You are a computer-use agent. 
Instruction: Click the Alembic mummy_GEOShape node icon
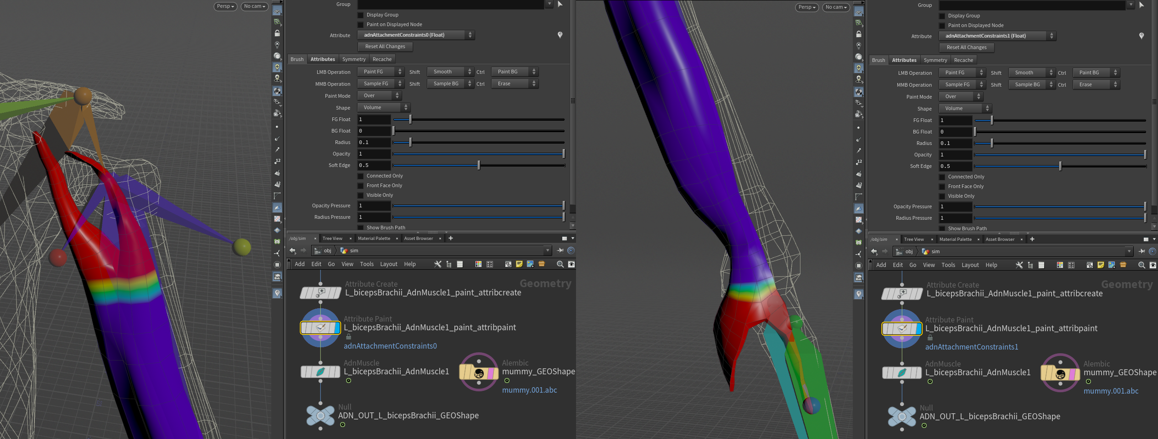click(x=478, y=372)
